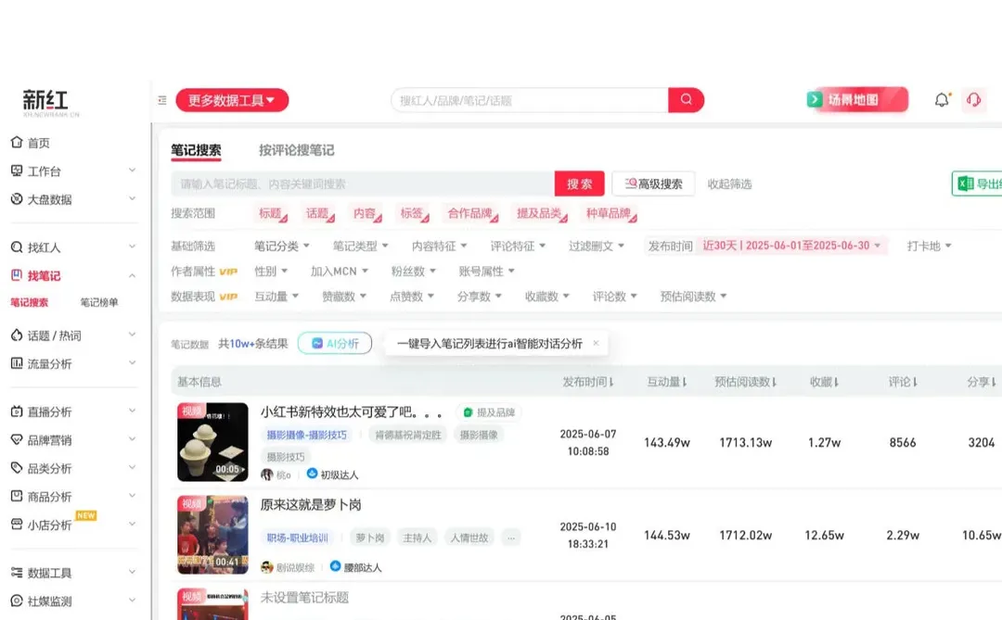Collapse the sidebar menu toggle icon
This screenshot has width=1002, height=620.
point(162,100)
